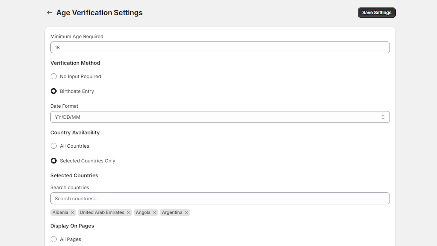Click the Selected Countries section label

pos(74,175)
